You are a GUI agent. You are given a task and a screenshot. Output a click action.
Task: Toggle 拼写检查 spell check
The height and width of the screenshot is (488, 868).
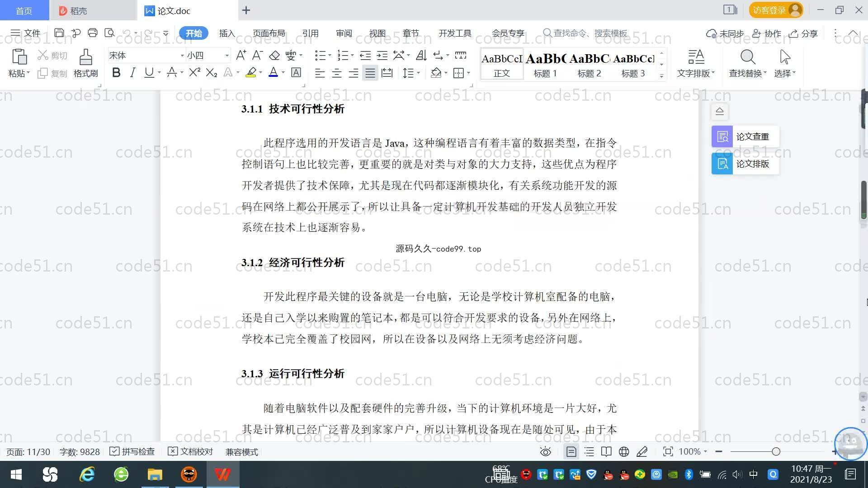click(132, 451)
